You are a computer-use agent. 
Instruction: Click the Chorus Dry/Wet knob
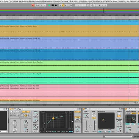119,129
